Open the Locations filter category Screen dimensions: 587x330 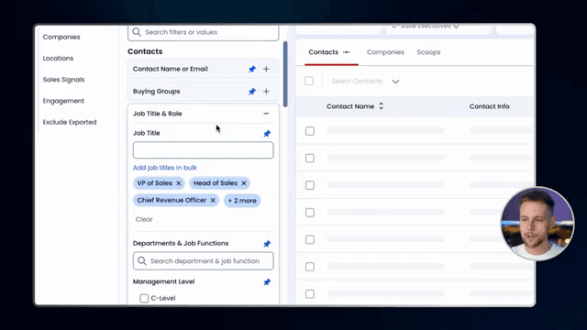[x=58, y=59]
